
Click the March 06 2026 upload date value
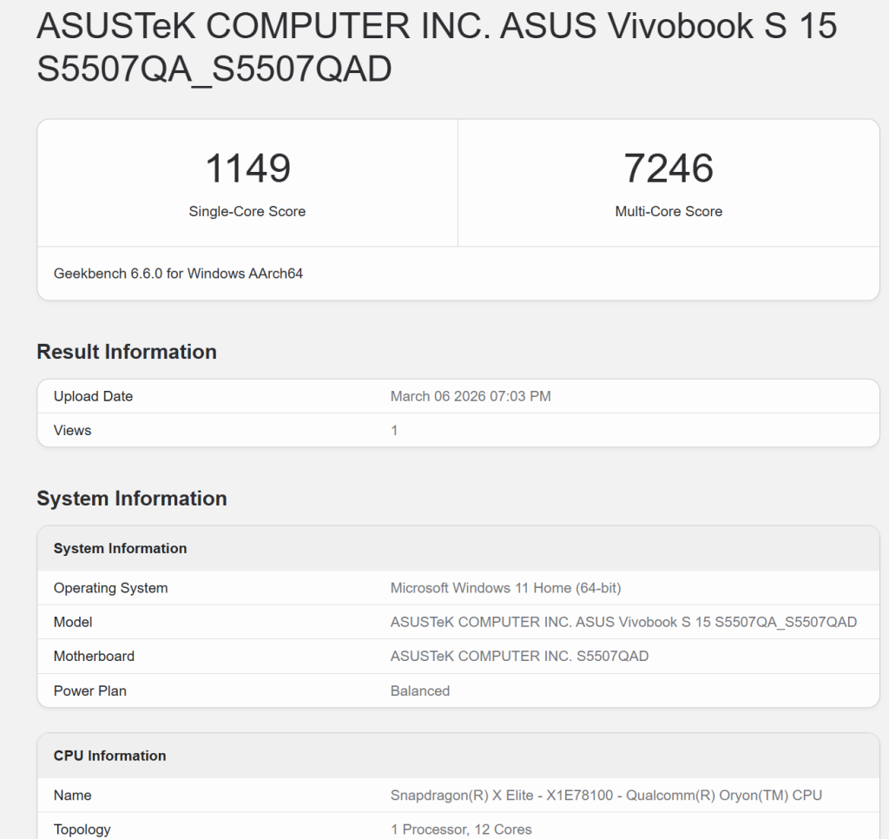[x=471, y=396]
